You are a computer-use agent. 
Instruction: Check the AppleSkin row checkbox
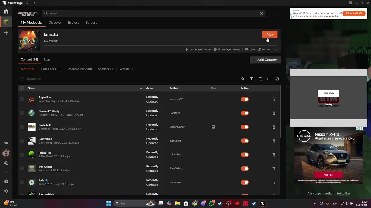22,99
